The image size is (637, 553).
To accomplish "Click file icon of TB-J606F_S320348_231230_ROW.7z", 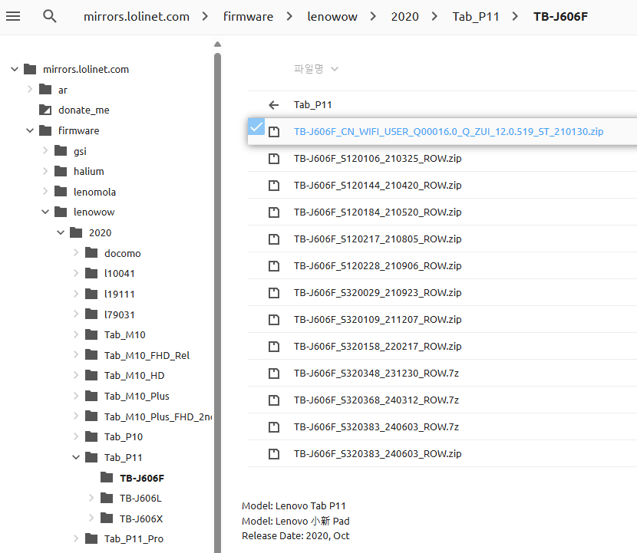I will 274,373.
